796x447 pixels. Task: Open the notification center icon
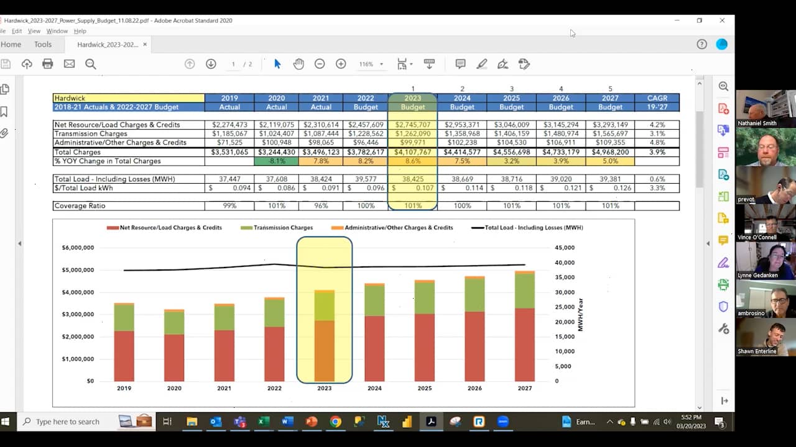720,422
